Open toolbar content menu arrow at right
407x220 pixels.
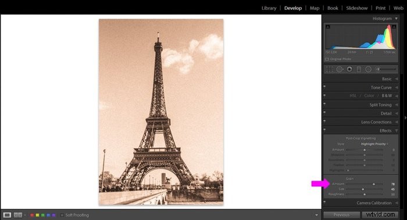pyautogui.click(x=316, y=215)
